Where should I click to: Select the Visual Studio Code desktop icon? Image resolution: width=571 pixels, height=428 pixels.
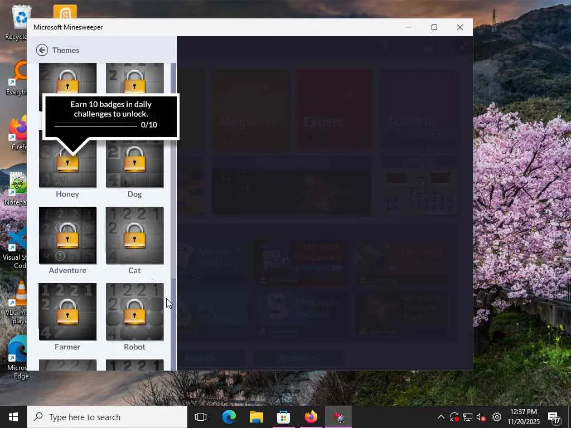pos(15,247)
